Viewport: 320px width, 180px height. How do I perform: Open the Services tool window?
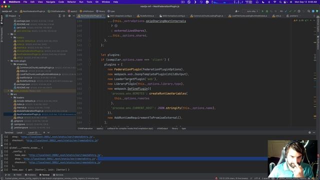tap(58, 175)
